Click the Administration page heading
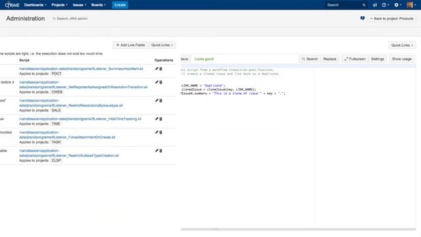The image size is (421, 237). point(26,18)
